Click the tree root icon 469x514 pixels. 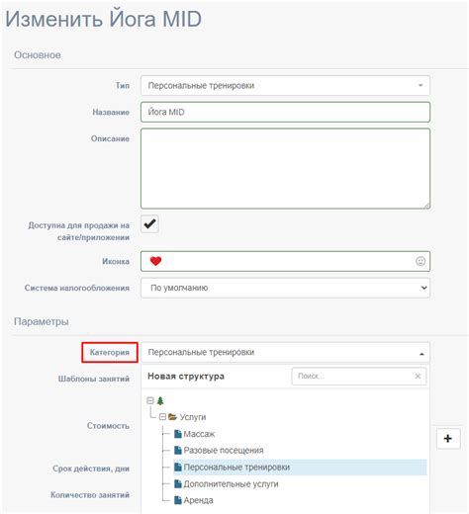coord(160,400)
